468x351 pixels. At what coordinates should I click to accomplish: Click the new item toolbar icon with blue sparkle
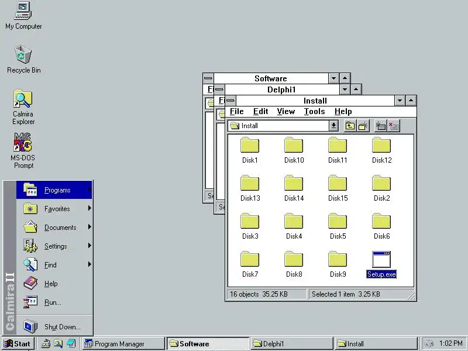pyautogui.click(x=381, y=126)
